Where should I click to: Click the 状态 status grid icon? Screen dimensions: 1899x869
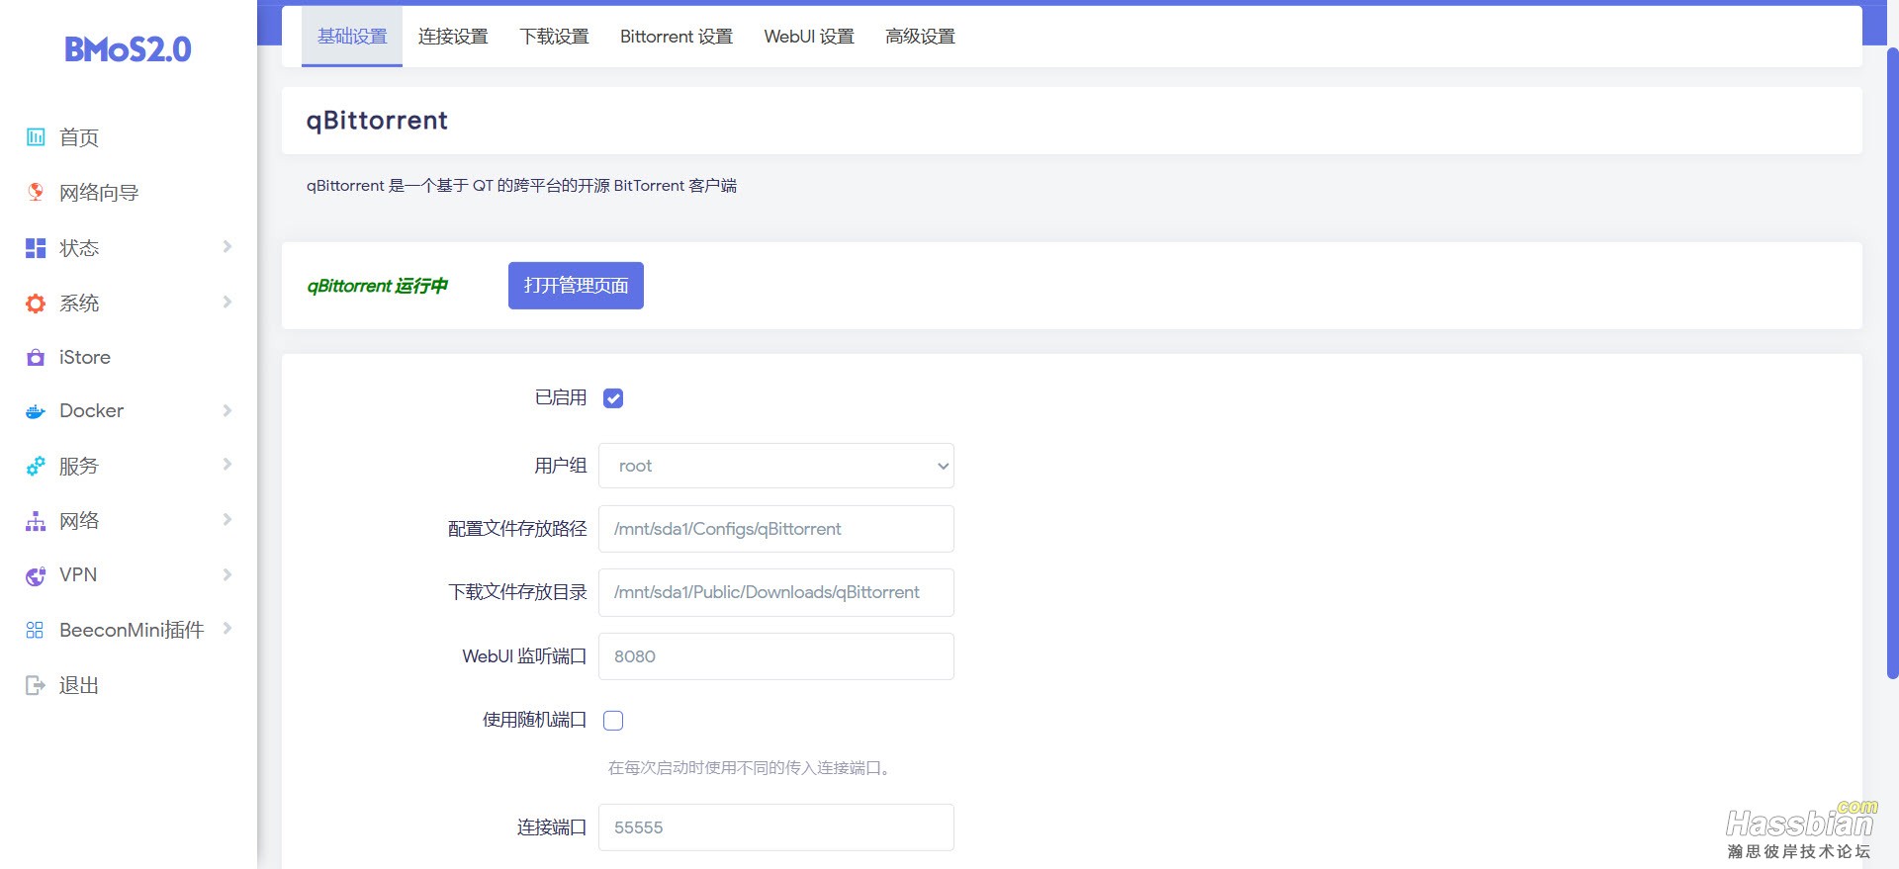[x=36, y=248]
